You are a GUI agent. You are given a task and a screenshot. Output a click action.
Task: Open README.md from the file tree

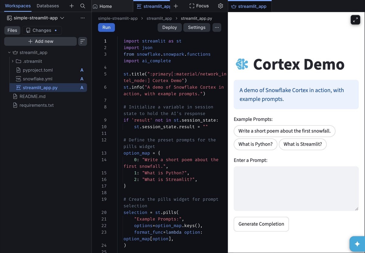coord(32,96)
